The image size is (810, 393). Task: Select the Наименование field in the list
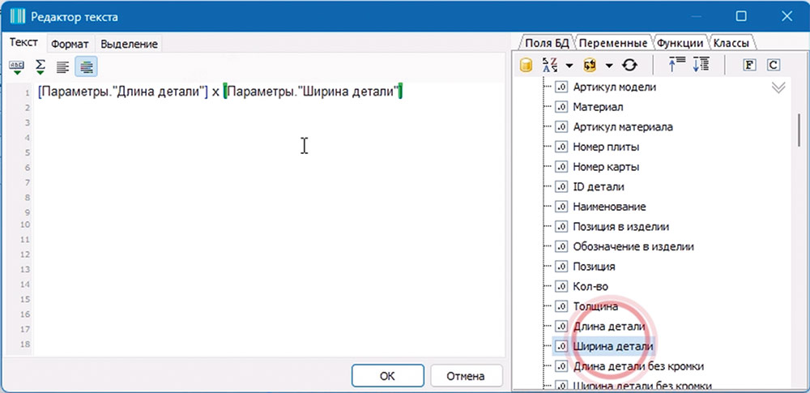608,207
